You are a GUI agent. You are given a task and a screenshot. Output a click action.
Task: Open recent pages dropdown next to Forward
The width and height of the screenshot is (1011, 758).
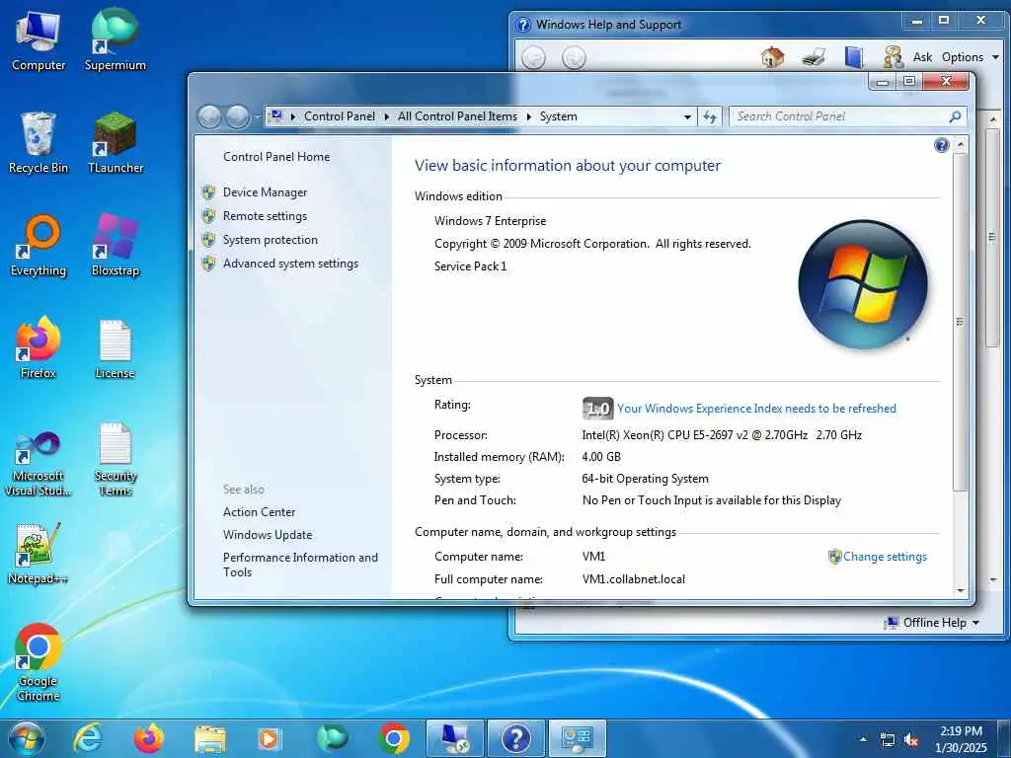pos(257,116)
